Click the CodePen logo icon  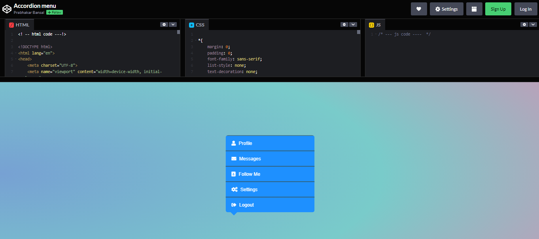(6, 9)
